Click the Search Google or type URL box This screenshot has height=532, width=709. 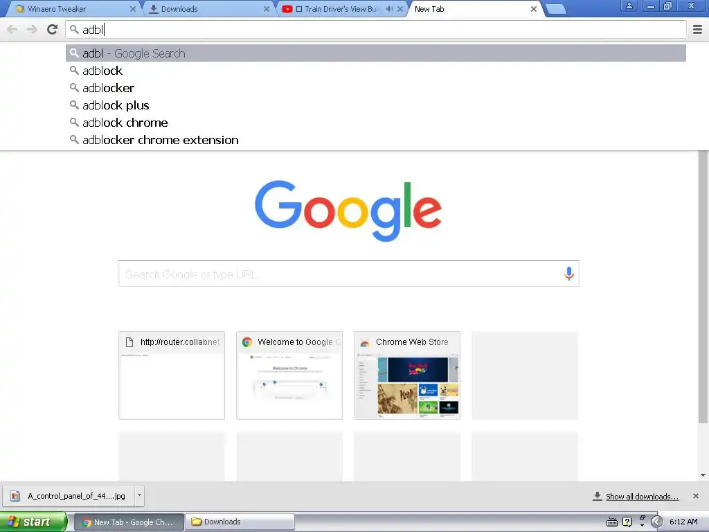[349, 274]
